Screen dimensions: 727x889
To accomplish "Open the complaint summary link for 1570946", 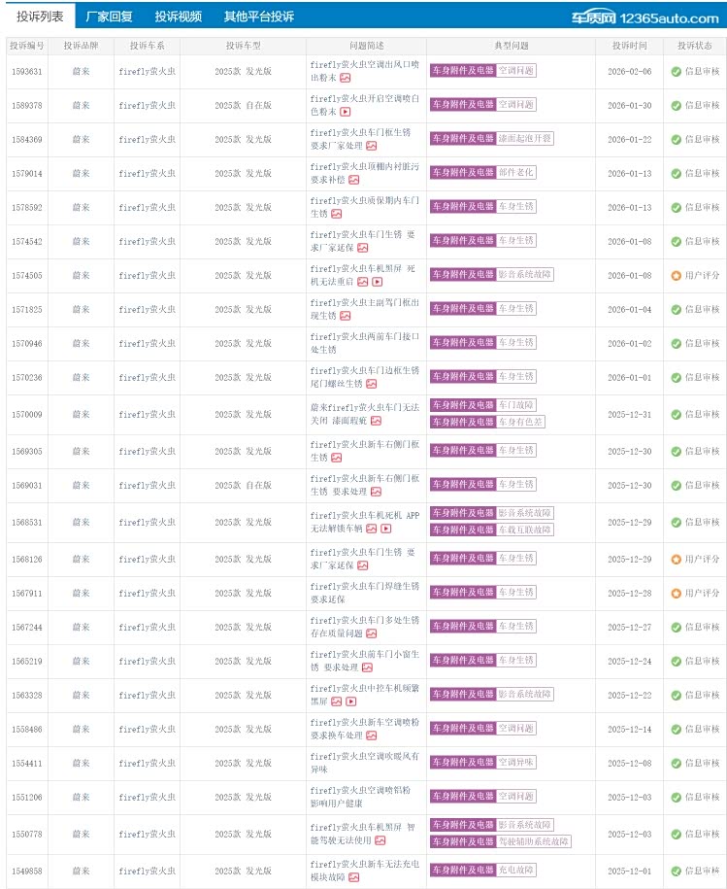I will (365, 343).
